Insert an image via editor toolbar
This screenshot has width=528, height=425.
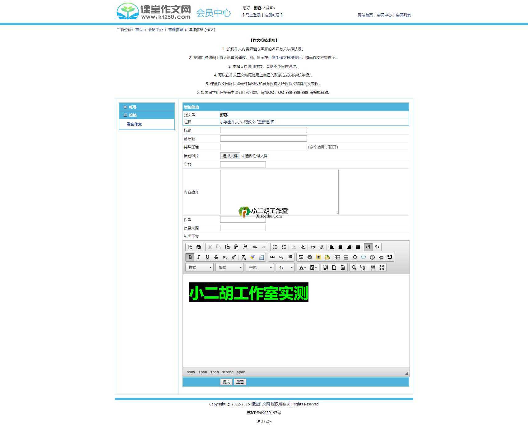coord(301,258)
